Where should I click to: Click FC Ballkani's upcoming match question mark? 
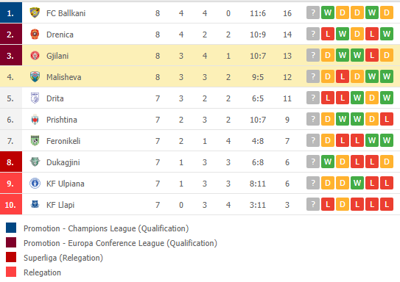[313, 12]
